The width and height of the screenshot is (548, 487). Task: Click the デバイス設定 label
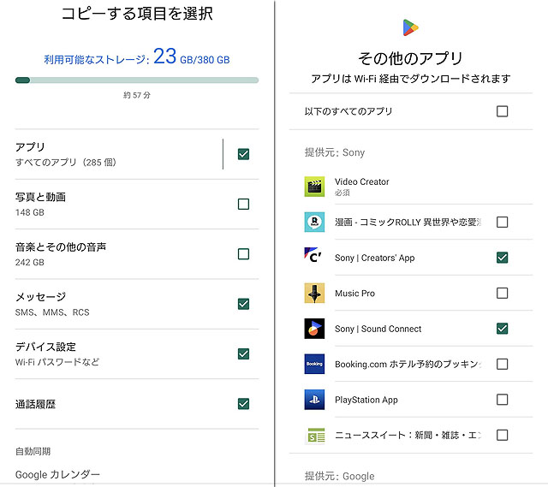45,347
